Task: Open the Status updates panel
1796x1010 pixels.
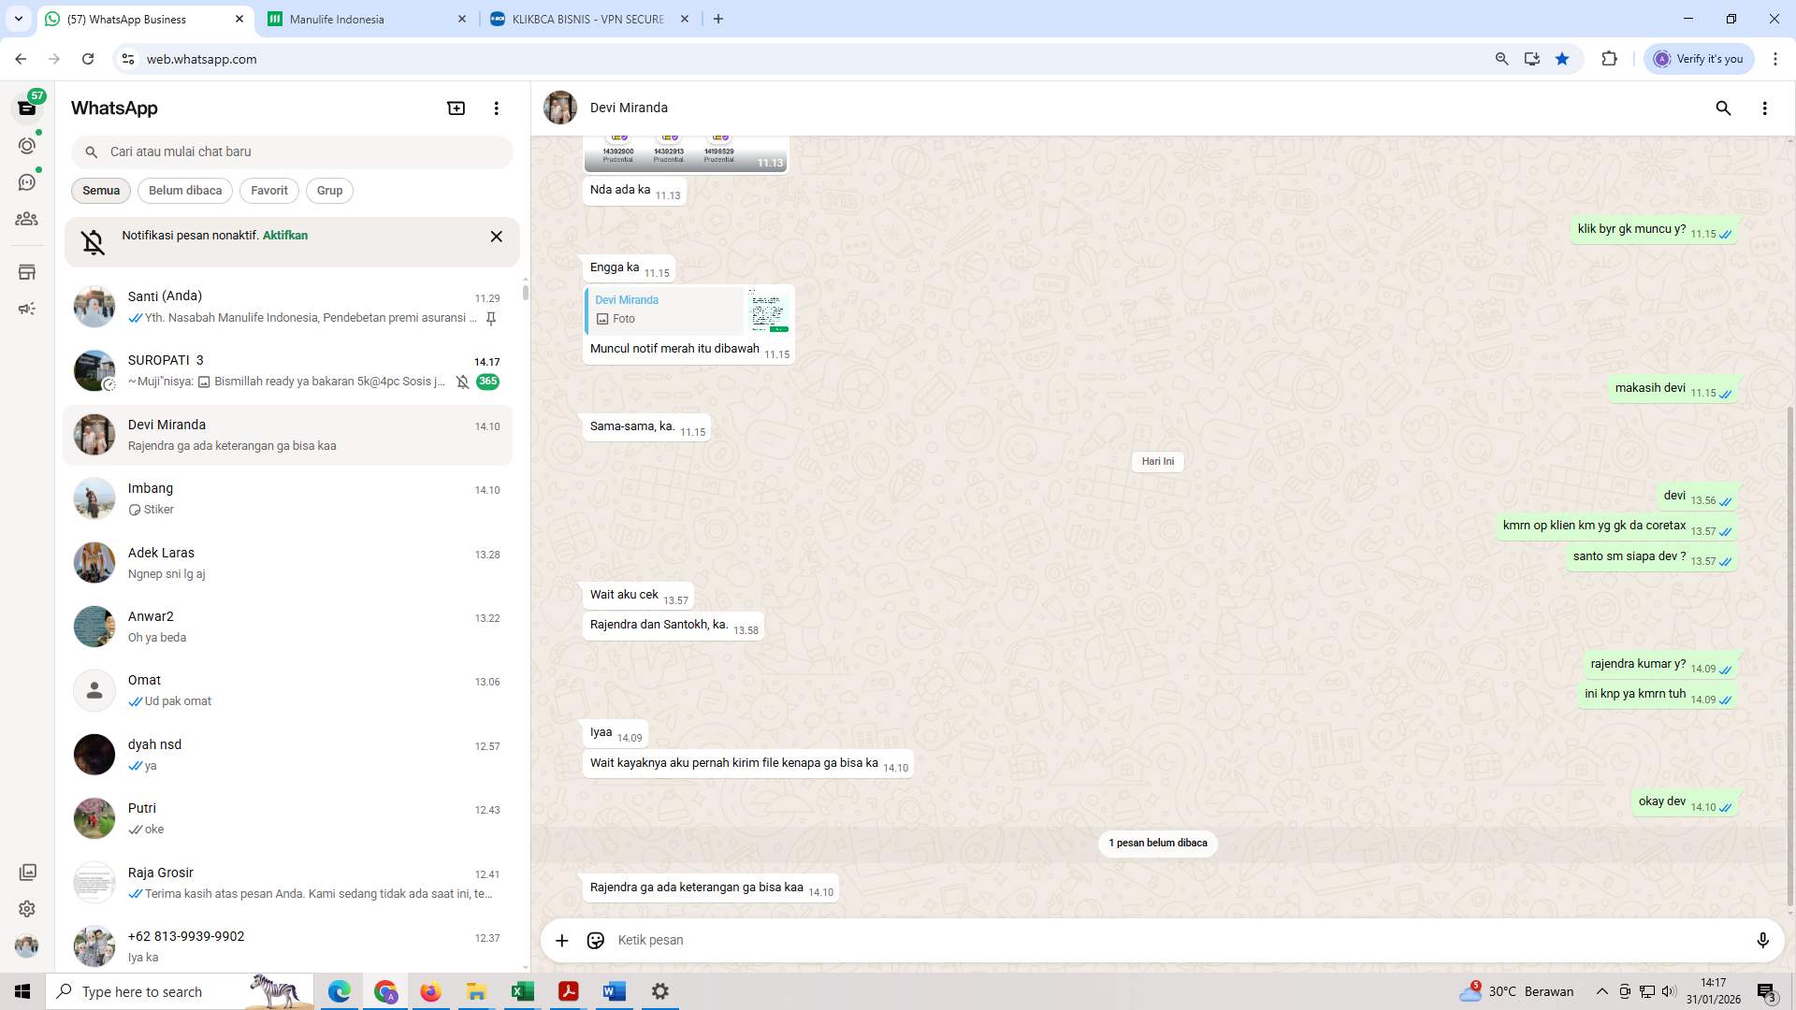Action: click(27, 146)
